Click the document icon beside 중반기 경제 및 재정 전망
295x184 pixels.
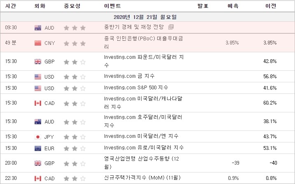171,27
